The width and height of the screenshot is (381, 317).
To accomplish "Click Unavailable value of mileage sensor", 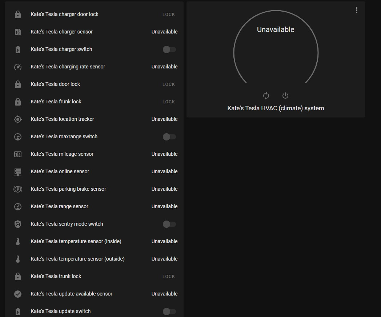I will coord(164,154).
